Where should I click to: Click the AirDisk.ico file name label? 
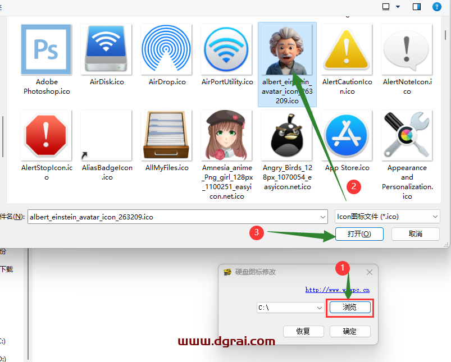(x=107, y=82)
